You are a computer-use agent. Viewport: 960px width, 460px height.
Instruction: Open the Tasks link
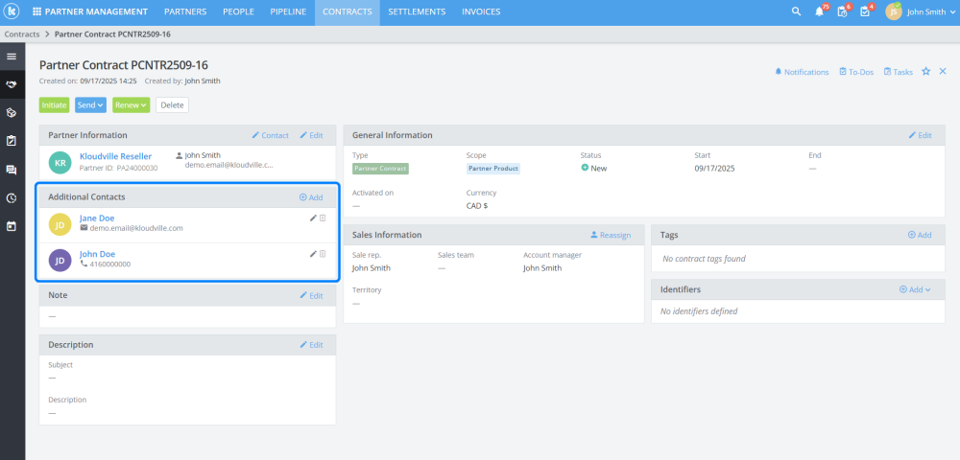pos(899,72)
